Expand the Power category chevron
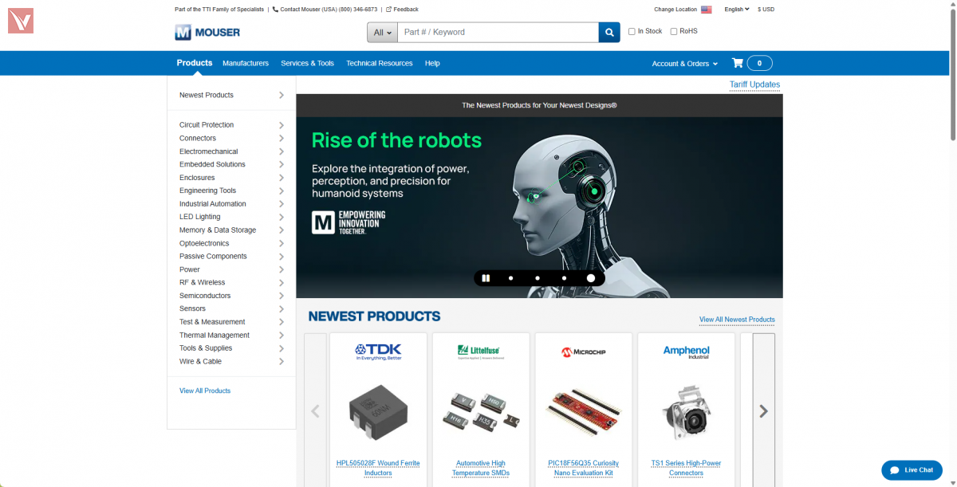The width and height of the screenshot is (957, 487). [x=282, y=269]
